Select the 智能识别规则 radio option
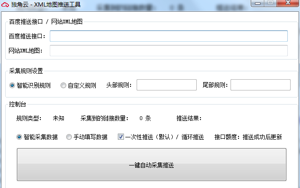This screenshot has width=300, height=188. coord(13,85)
